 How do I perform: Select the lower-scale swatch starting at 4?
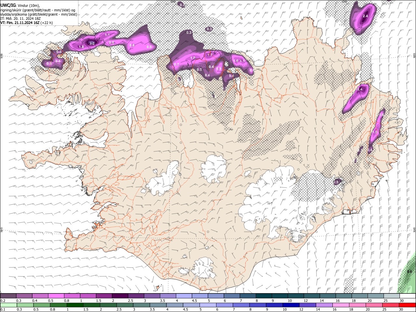pyautogui.click(x=174, y=305)
